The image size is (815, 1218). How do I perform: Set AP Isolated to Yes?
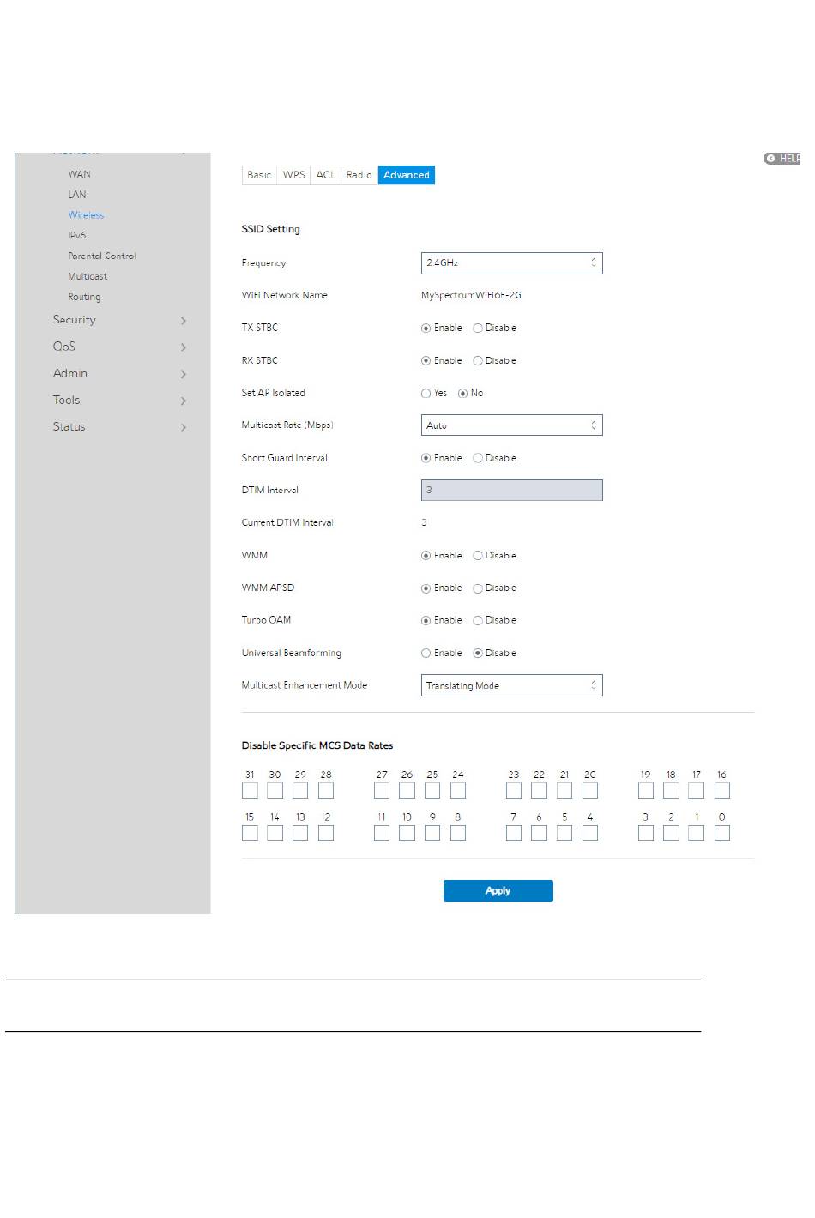(426, 394)
